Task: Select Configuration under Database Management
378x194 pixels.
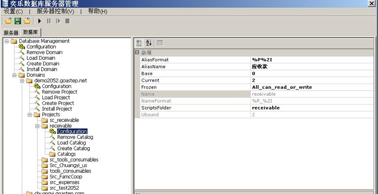Action: pyautogui.click(x=41, y=47)
